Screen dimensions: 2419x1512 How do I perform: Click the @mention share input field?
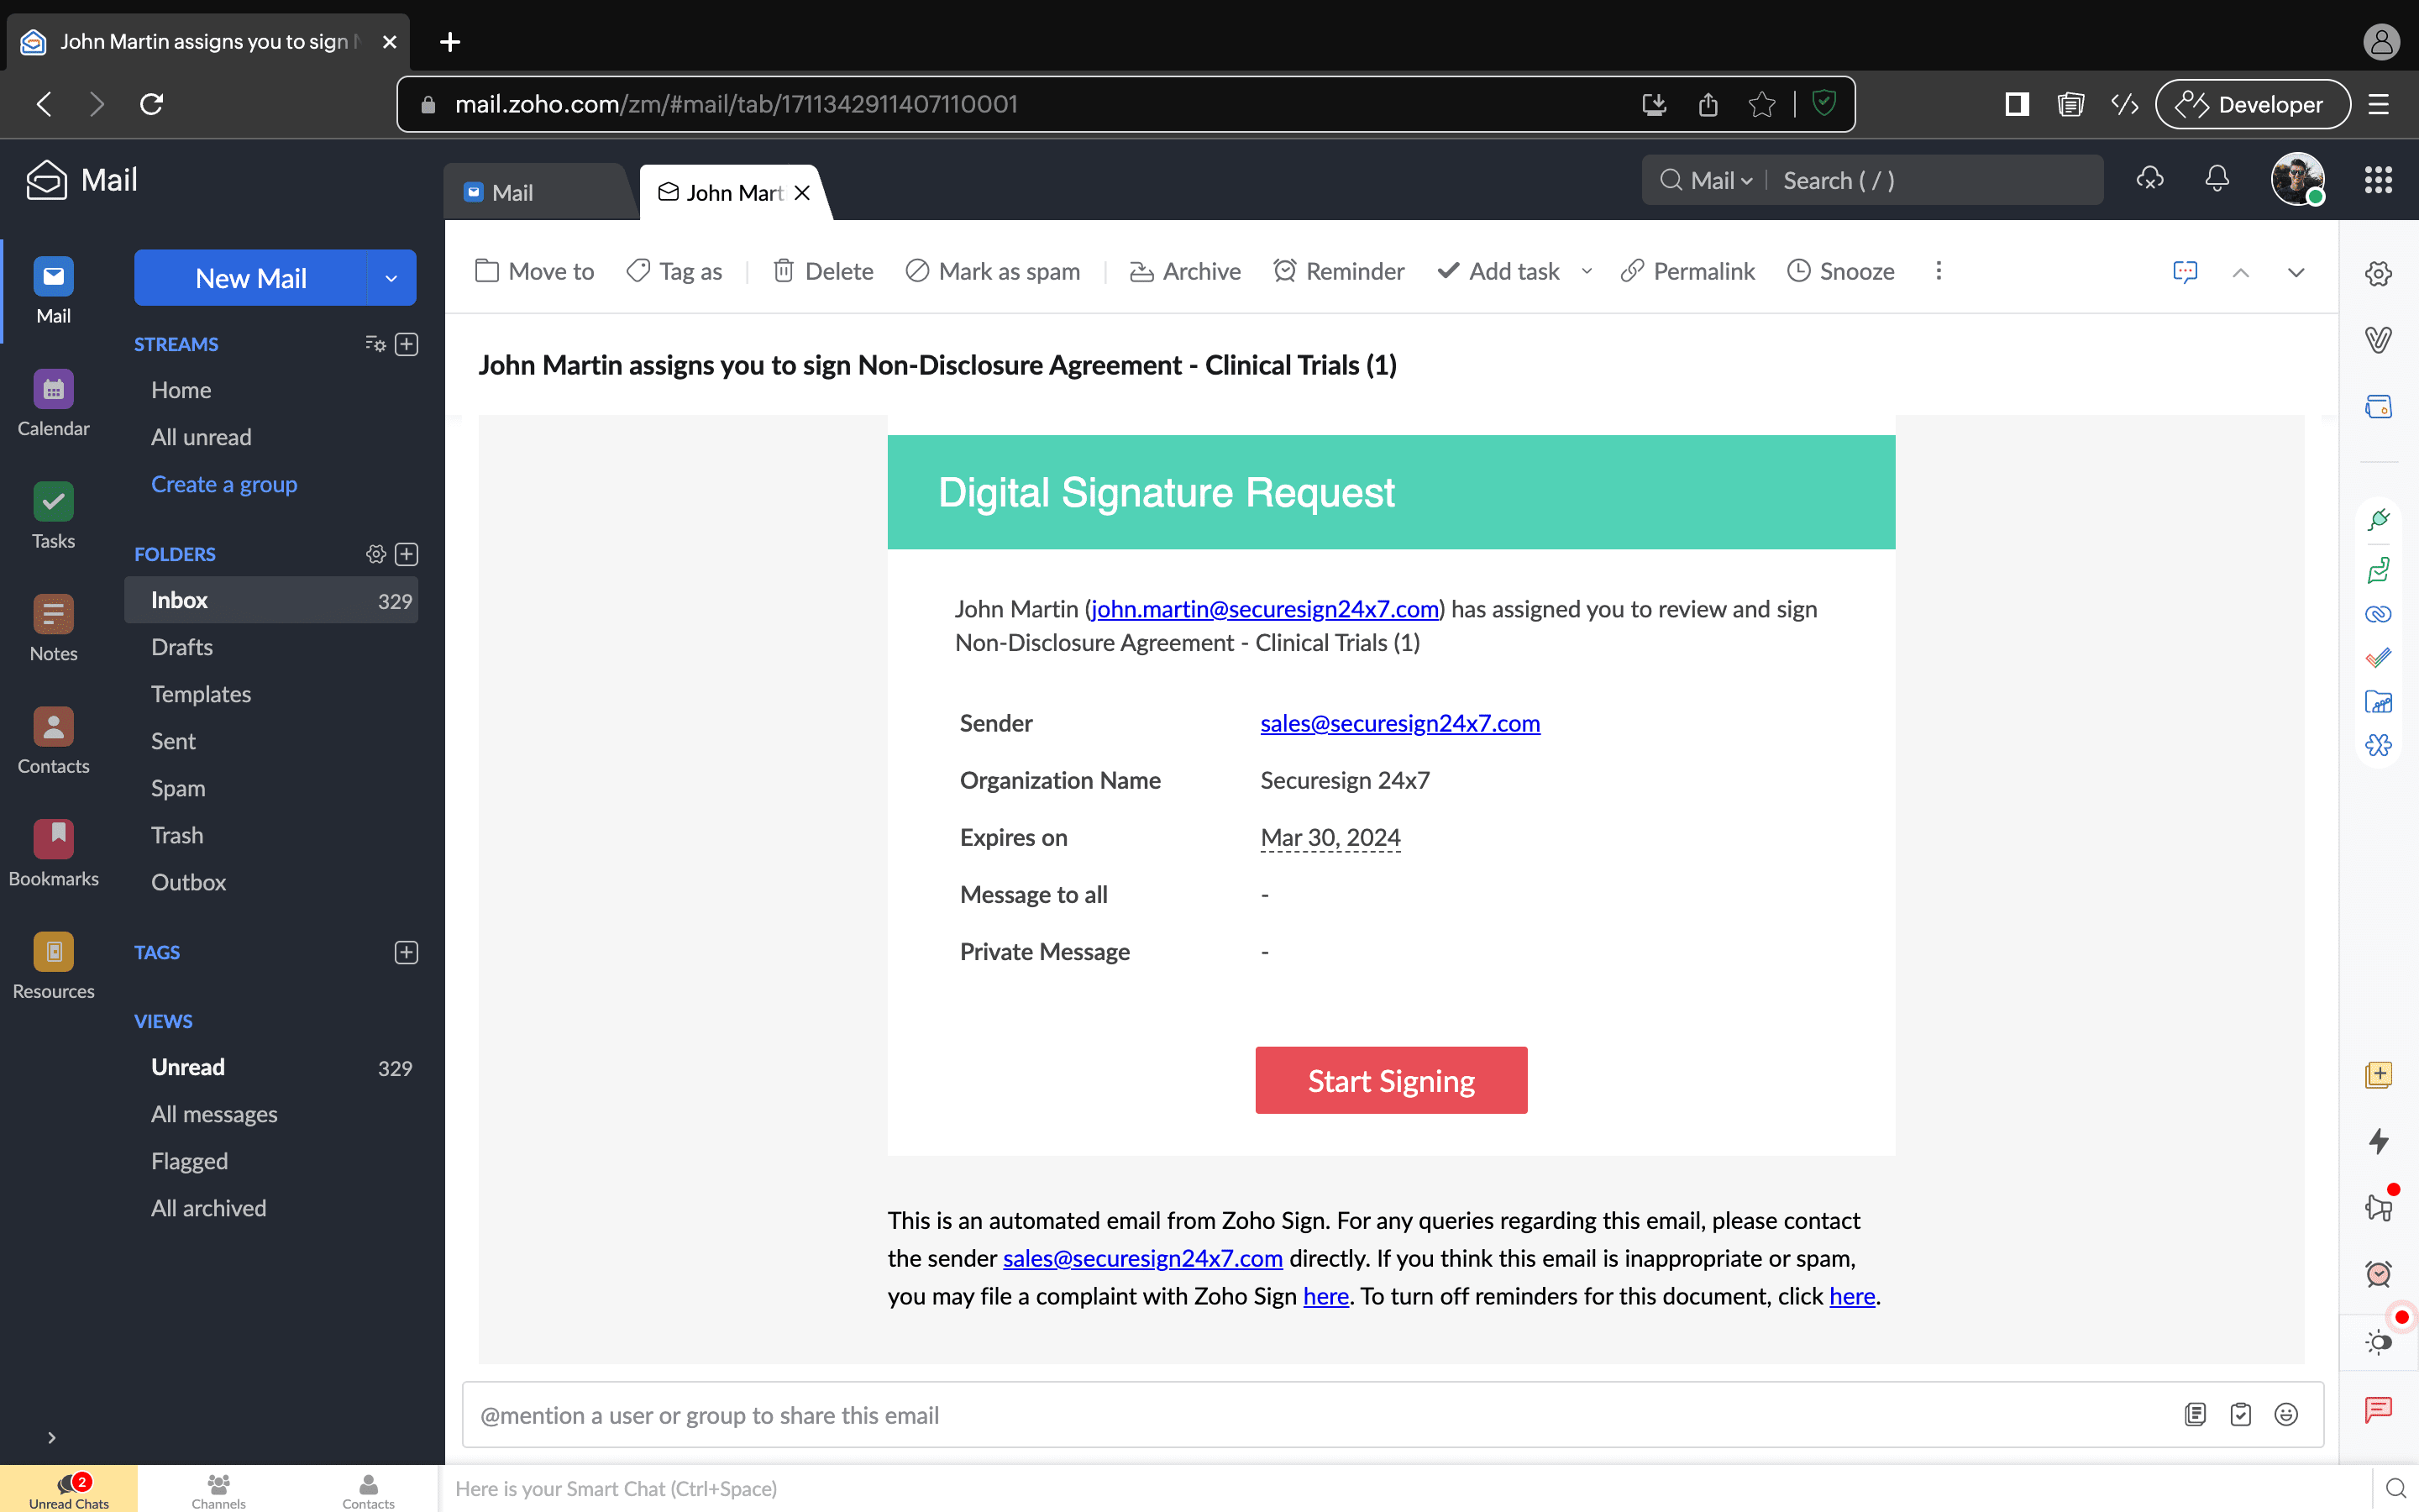point(1299,1415)
